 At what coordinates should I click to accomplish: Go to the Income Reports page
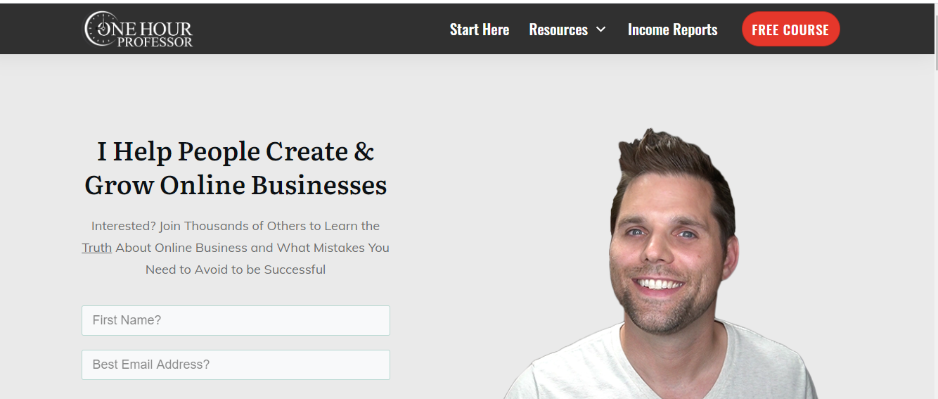tap(672, 30)
